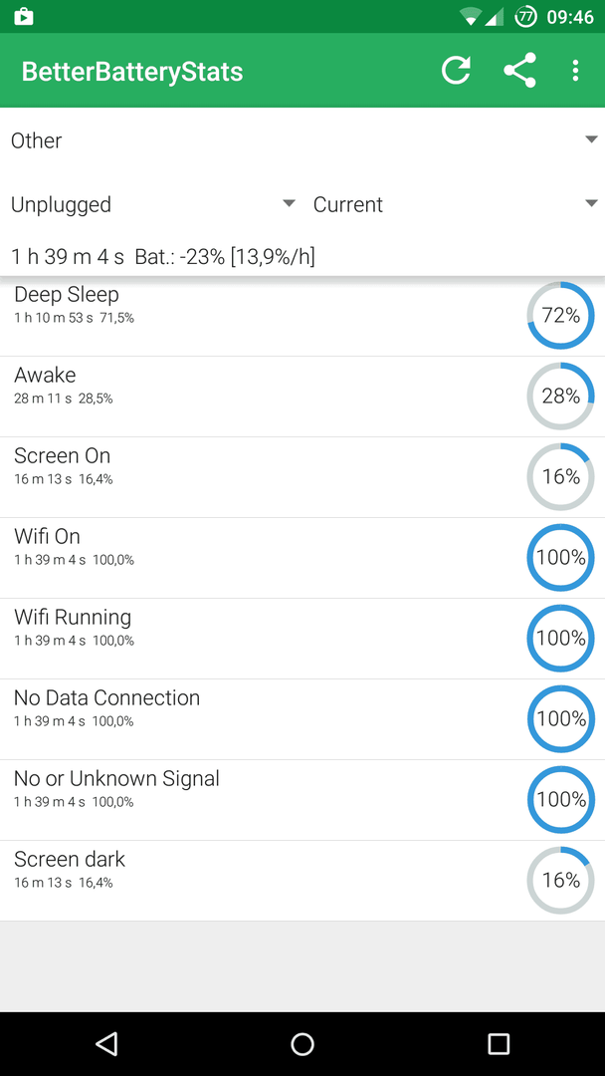This screenshot has width=605, height=1076.
Task: Tap the Play Store notification icon
Action: click(24, 17)
